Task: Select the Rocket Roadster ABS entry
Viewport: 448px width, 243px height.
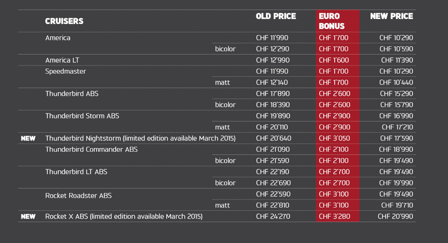Action: (x=78, y=196)
